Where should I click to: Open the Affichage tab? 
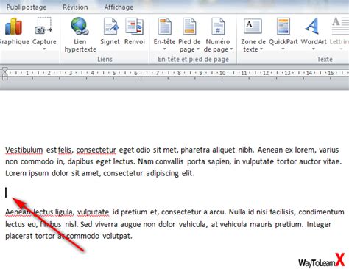(119, 7)
